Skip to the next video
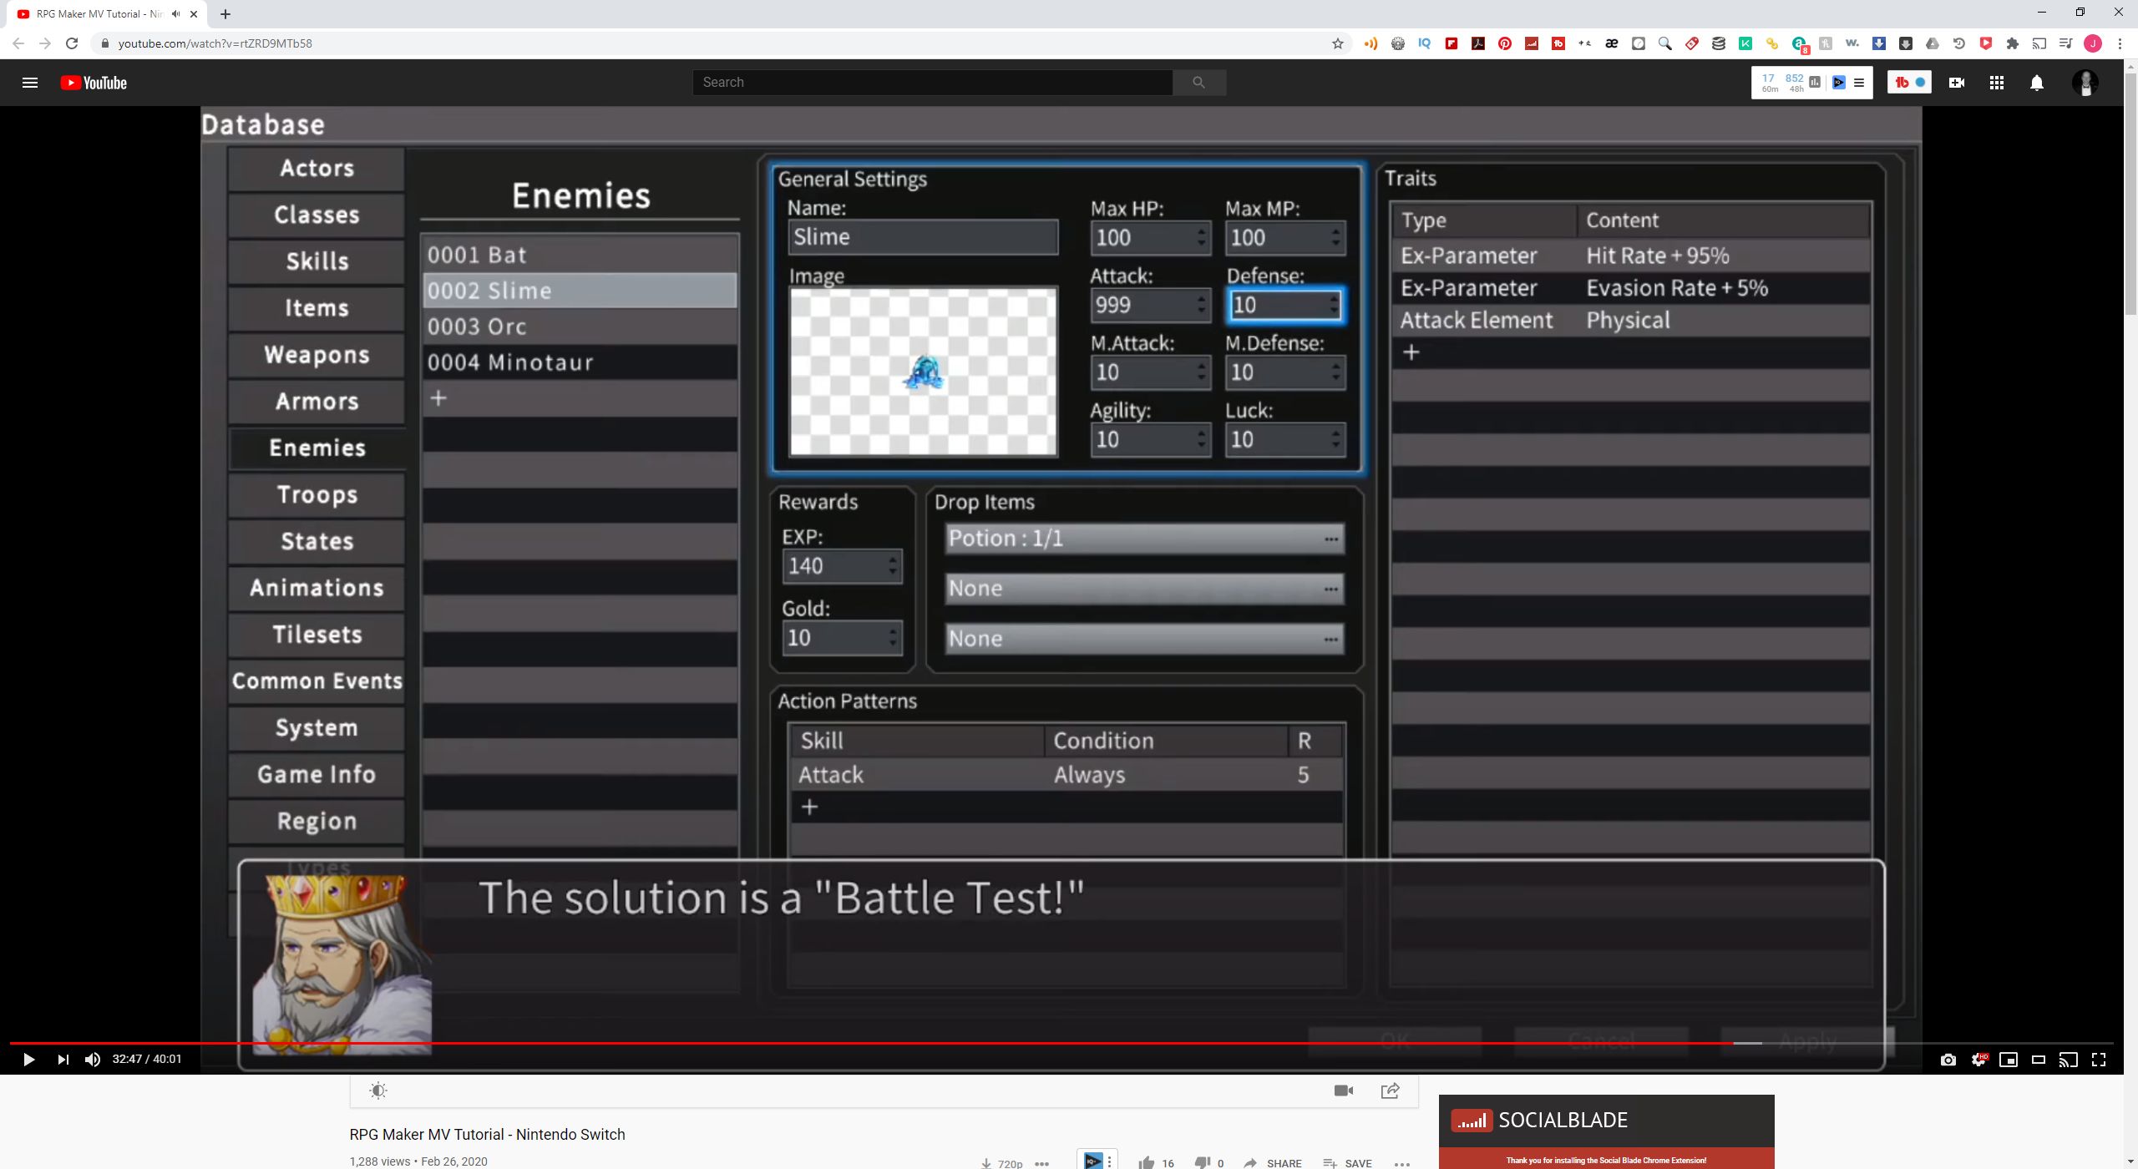This screenshot has width=2138, height=1169. coord(63,1060)
